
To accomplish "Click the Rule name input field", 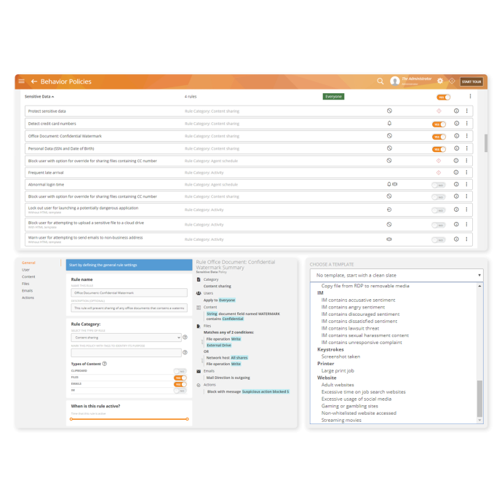I will pyautogui.click(x=128, y=292).
